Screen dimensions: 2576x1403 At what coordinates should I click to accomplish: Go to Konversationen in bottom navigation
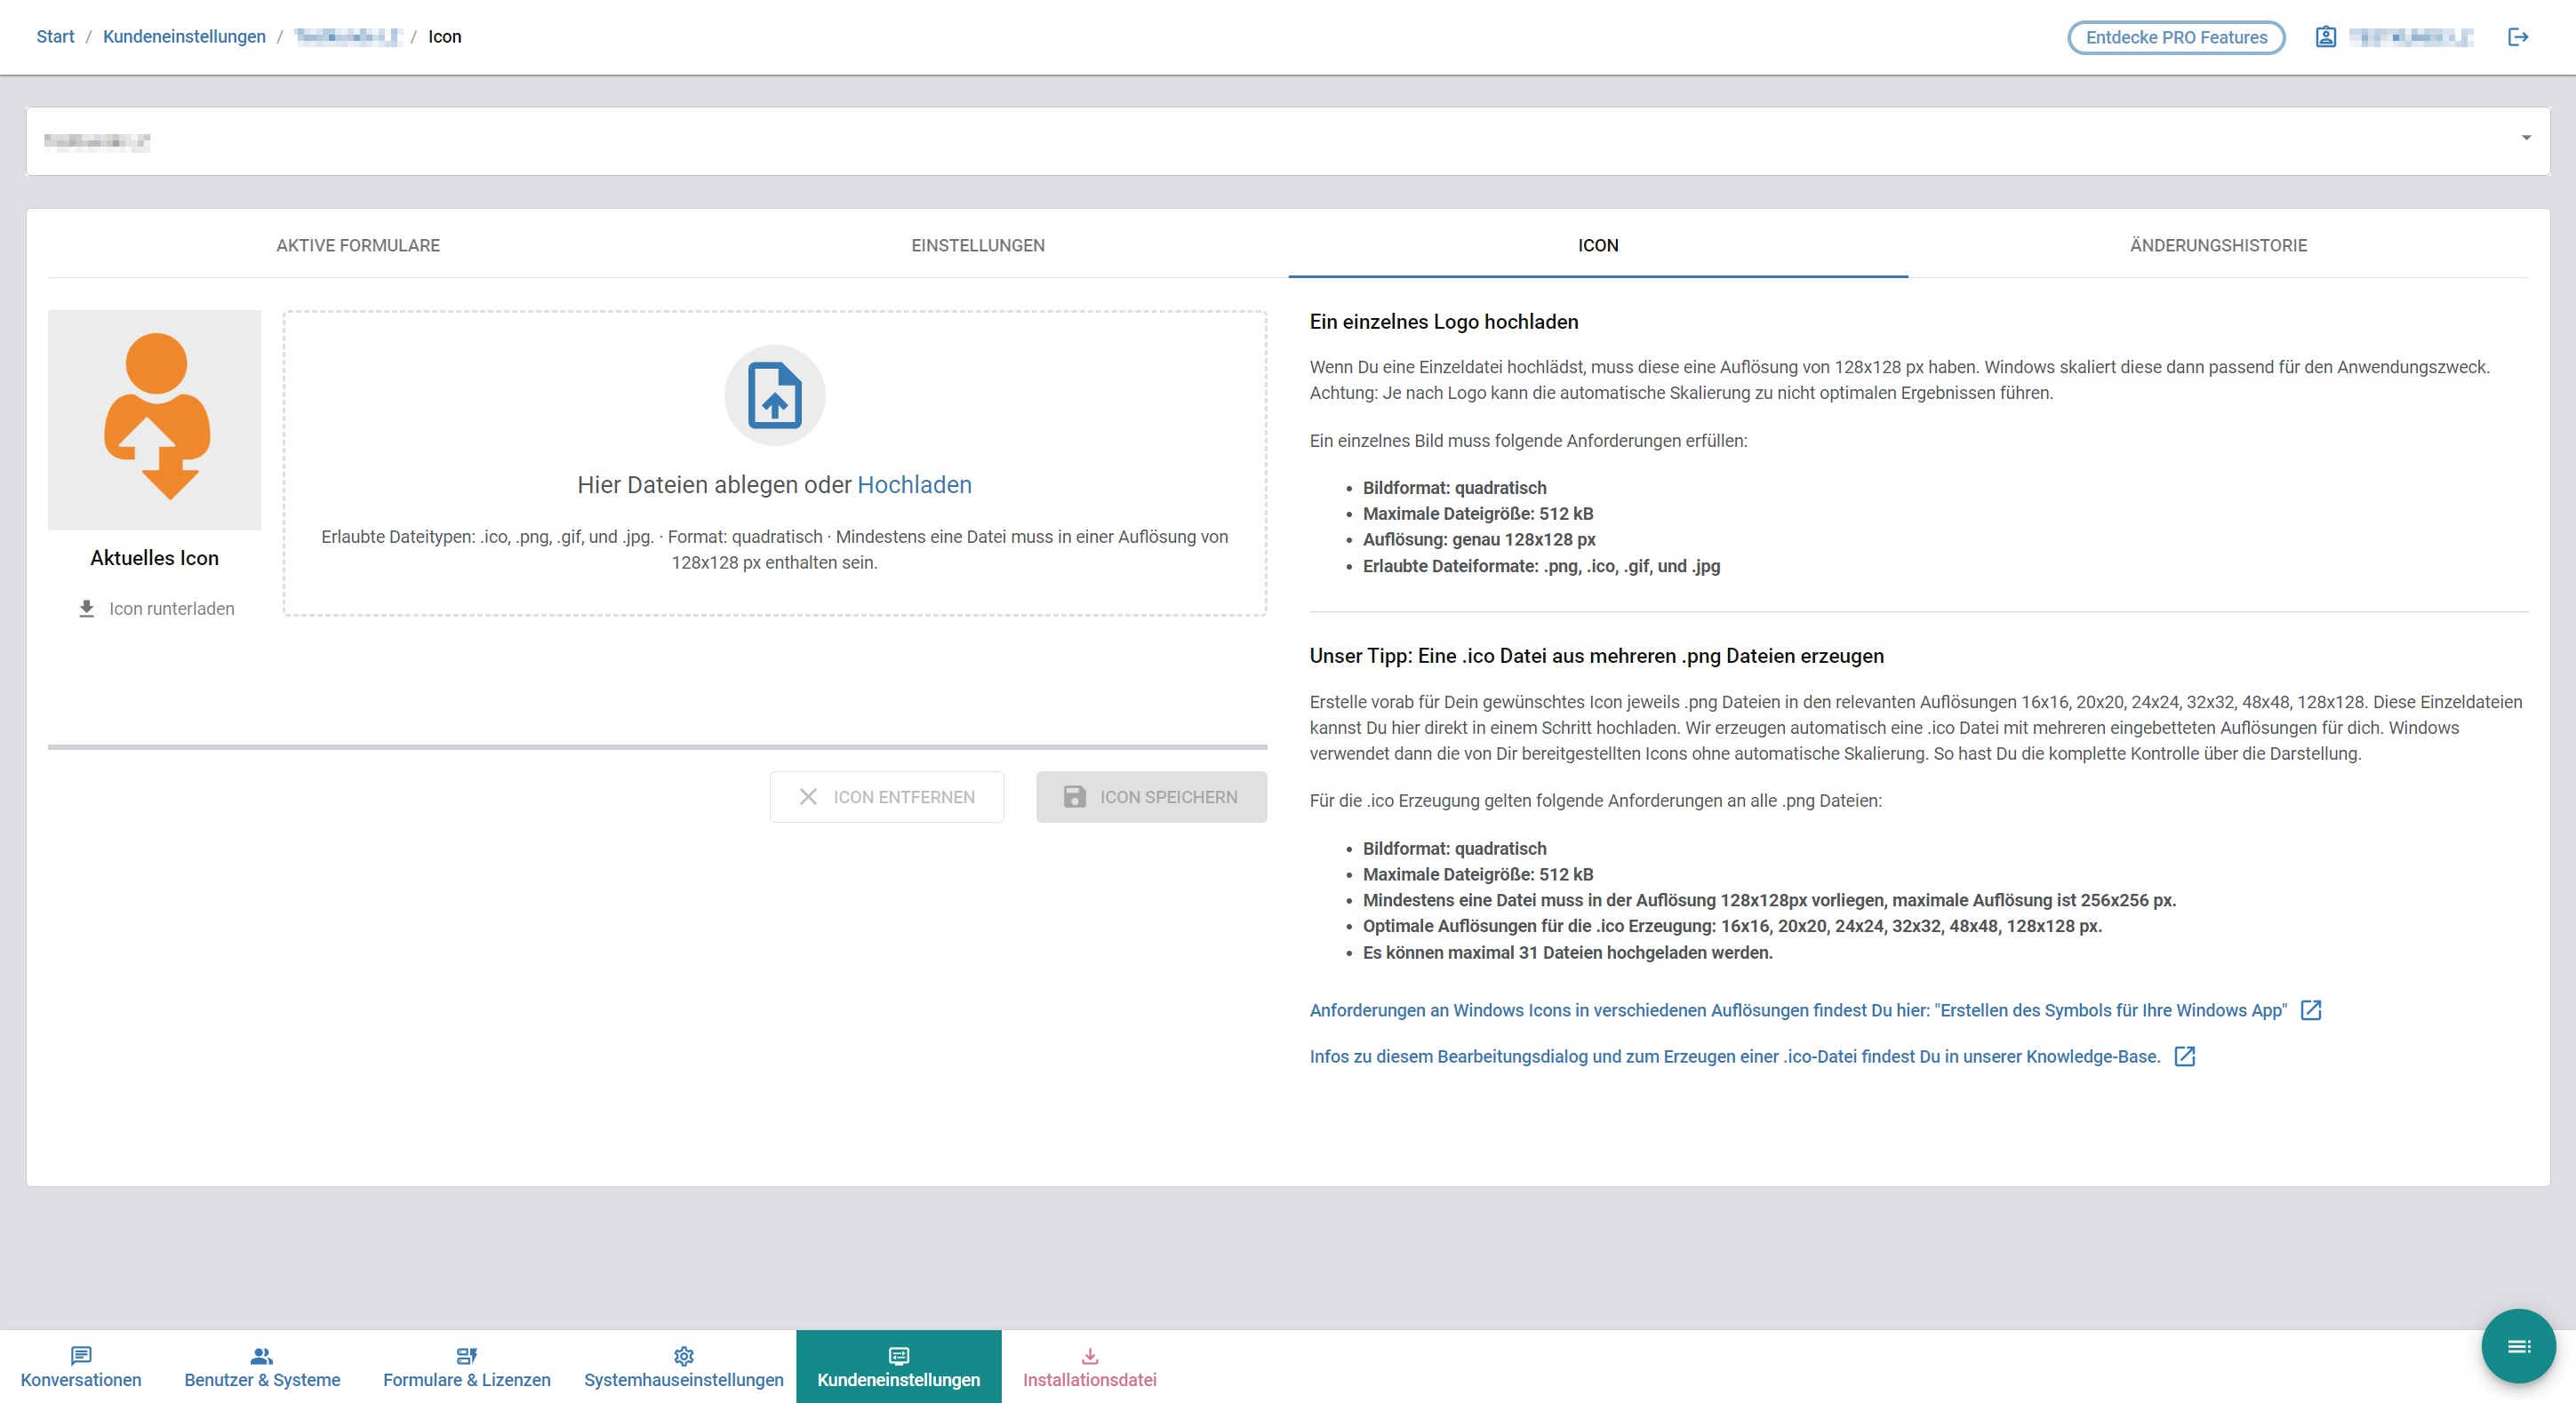tap(81, 1366)
